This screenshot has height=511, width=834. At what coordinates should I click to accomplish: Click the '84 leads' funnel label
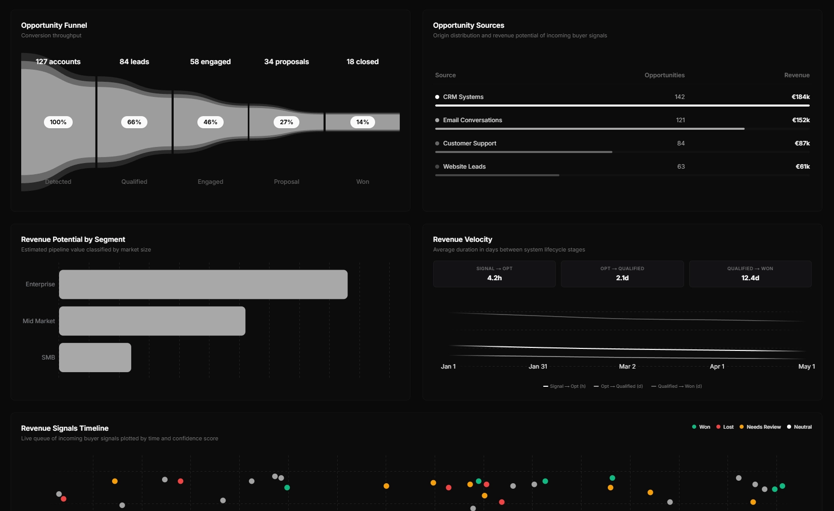click(x=134, y=62)
